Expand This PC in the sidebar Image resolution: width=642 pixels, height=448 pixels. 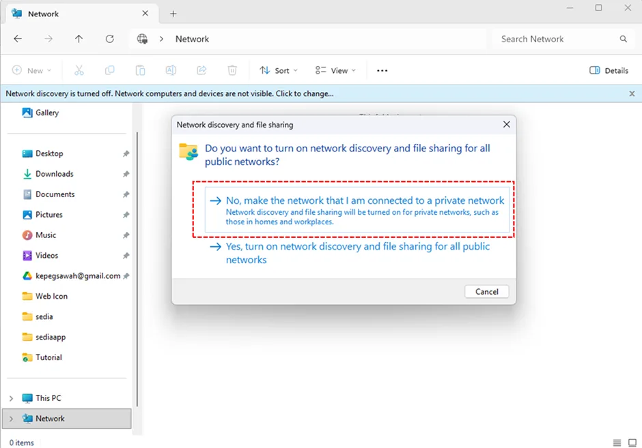point(12,398)
